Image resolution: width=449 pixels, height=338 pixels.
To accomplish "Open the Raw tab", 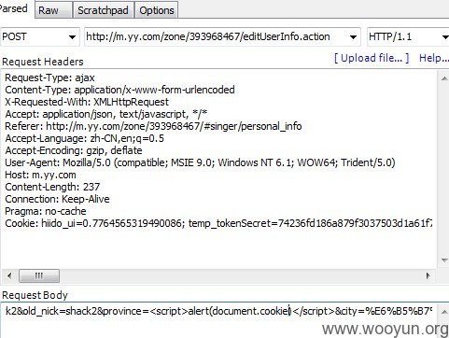I will pyautogui.click(x=53, y=10).
